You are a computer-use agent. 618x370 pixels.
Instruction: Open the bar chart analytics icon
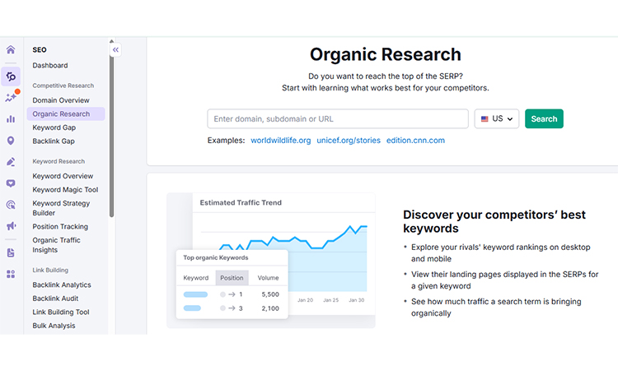pos(11,118)
